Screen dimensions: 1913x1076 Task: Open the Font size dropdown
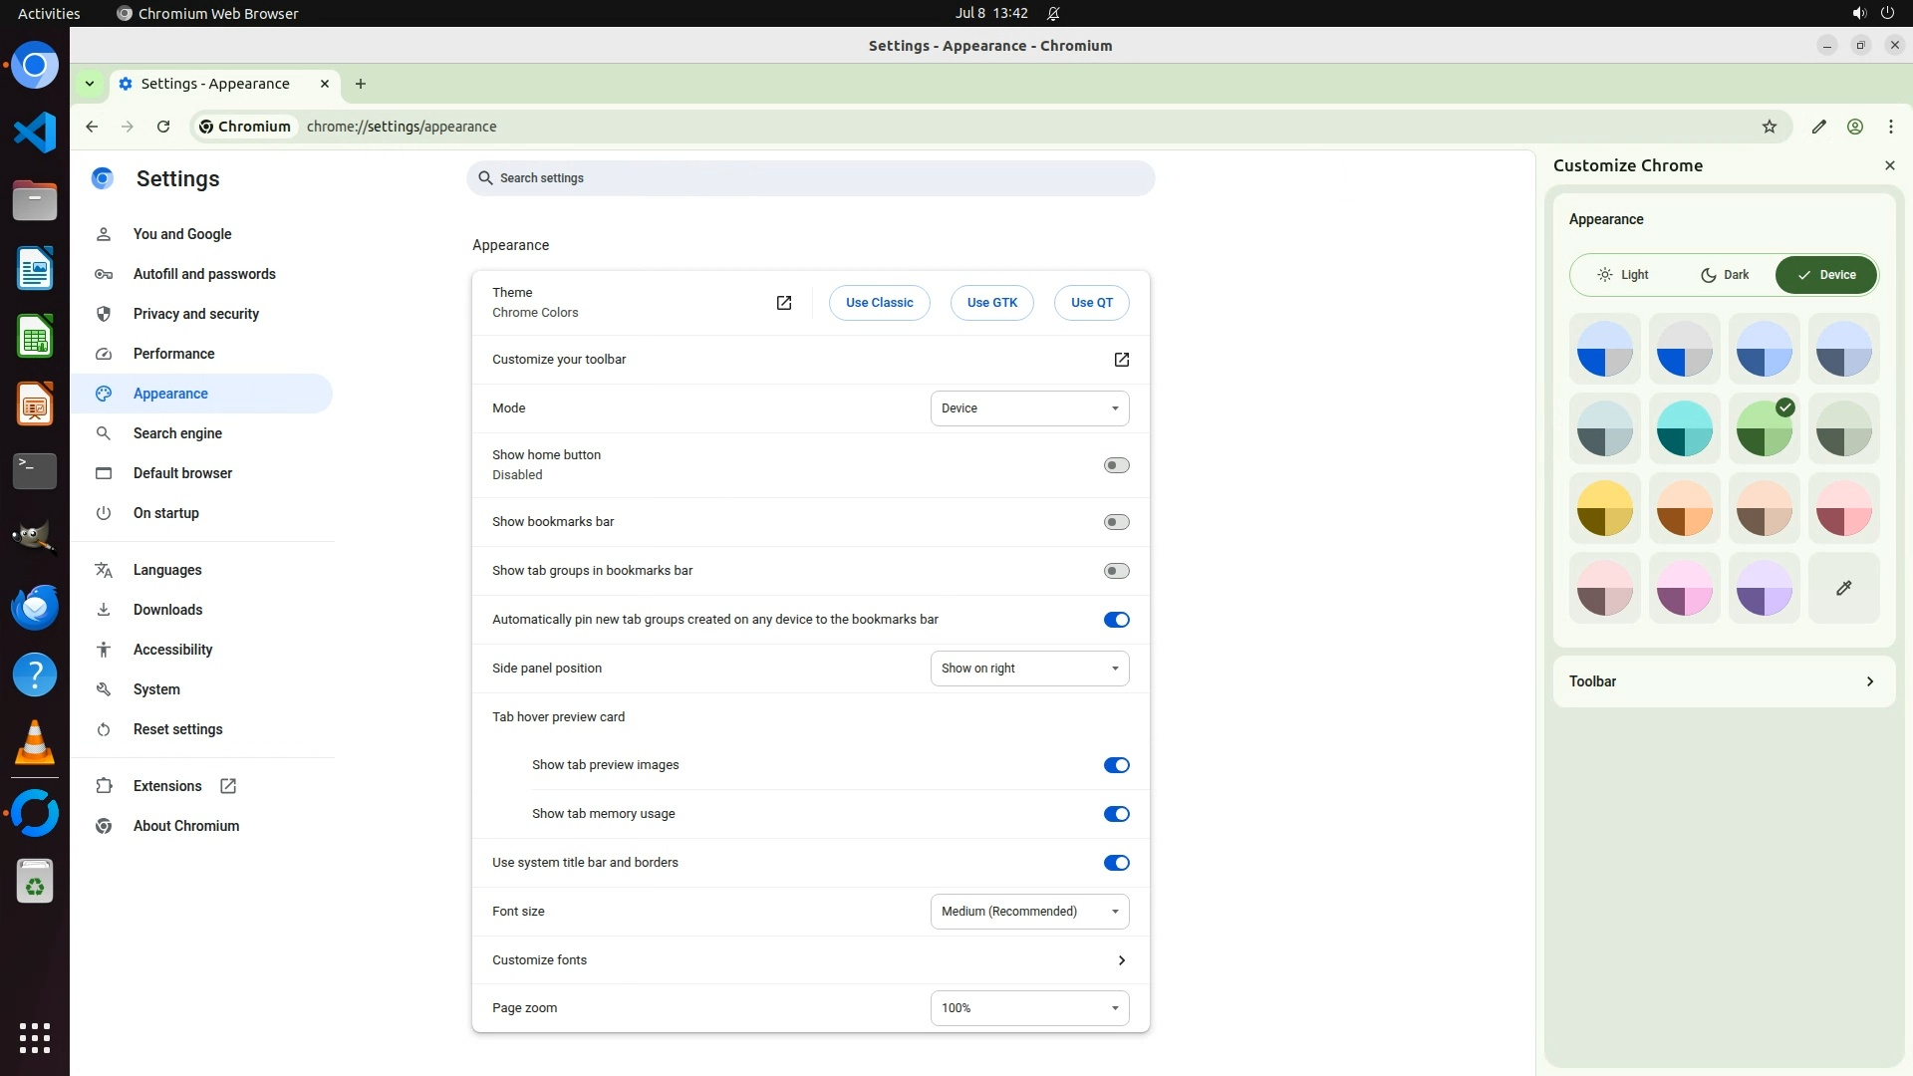tap(1029, 912)
